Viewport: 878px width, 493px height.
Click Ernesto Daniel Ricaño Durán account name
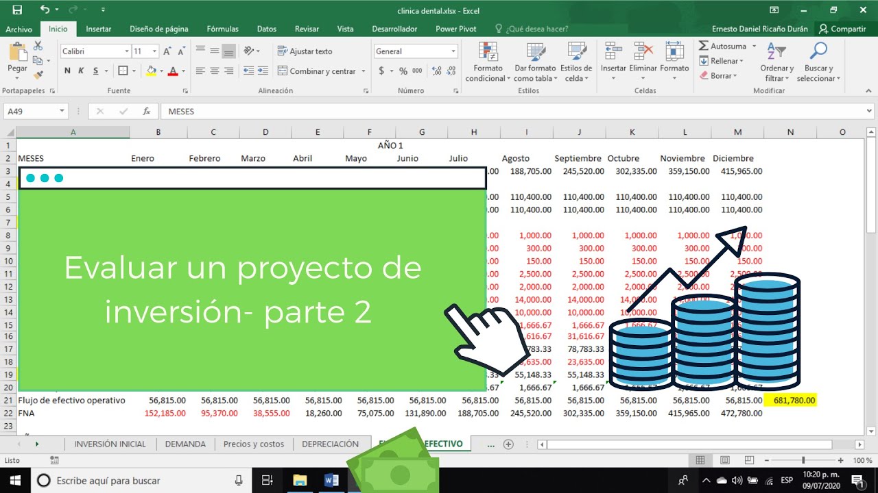coord(760,29)
